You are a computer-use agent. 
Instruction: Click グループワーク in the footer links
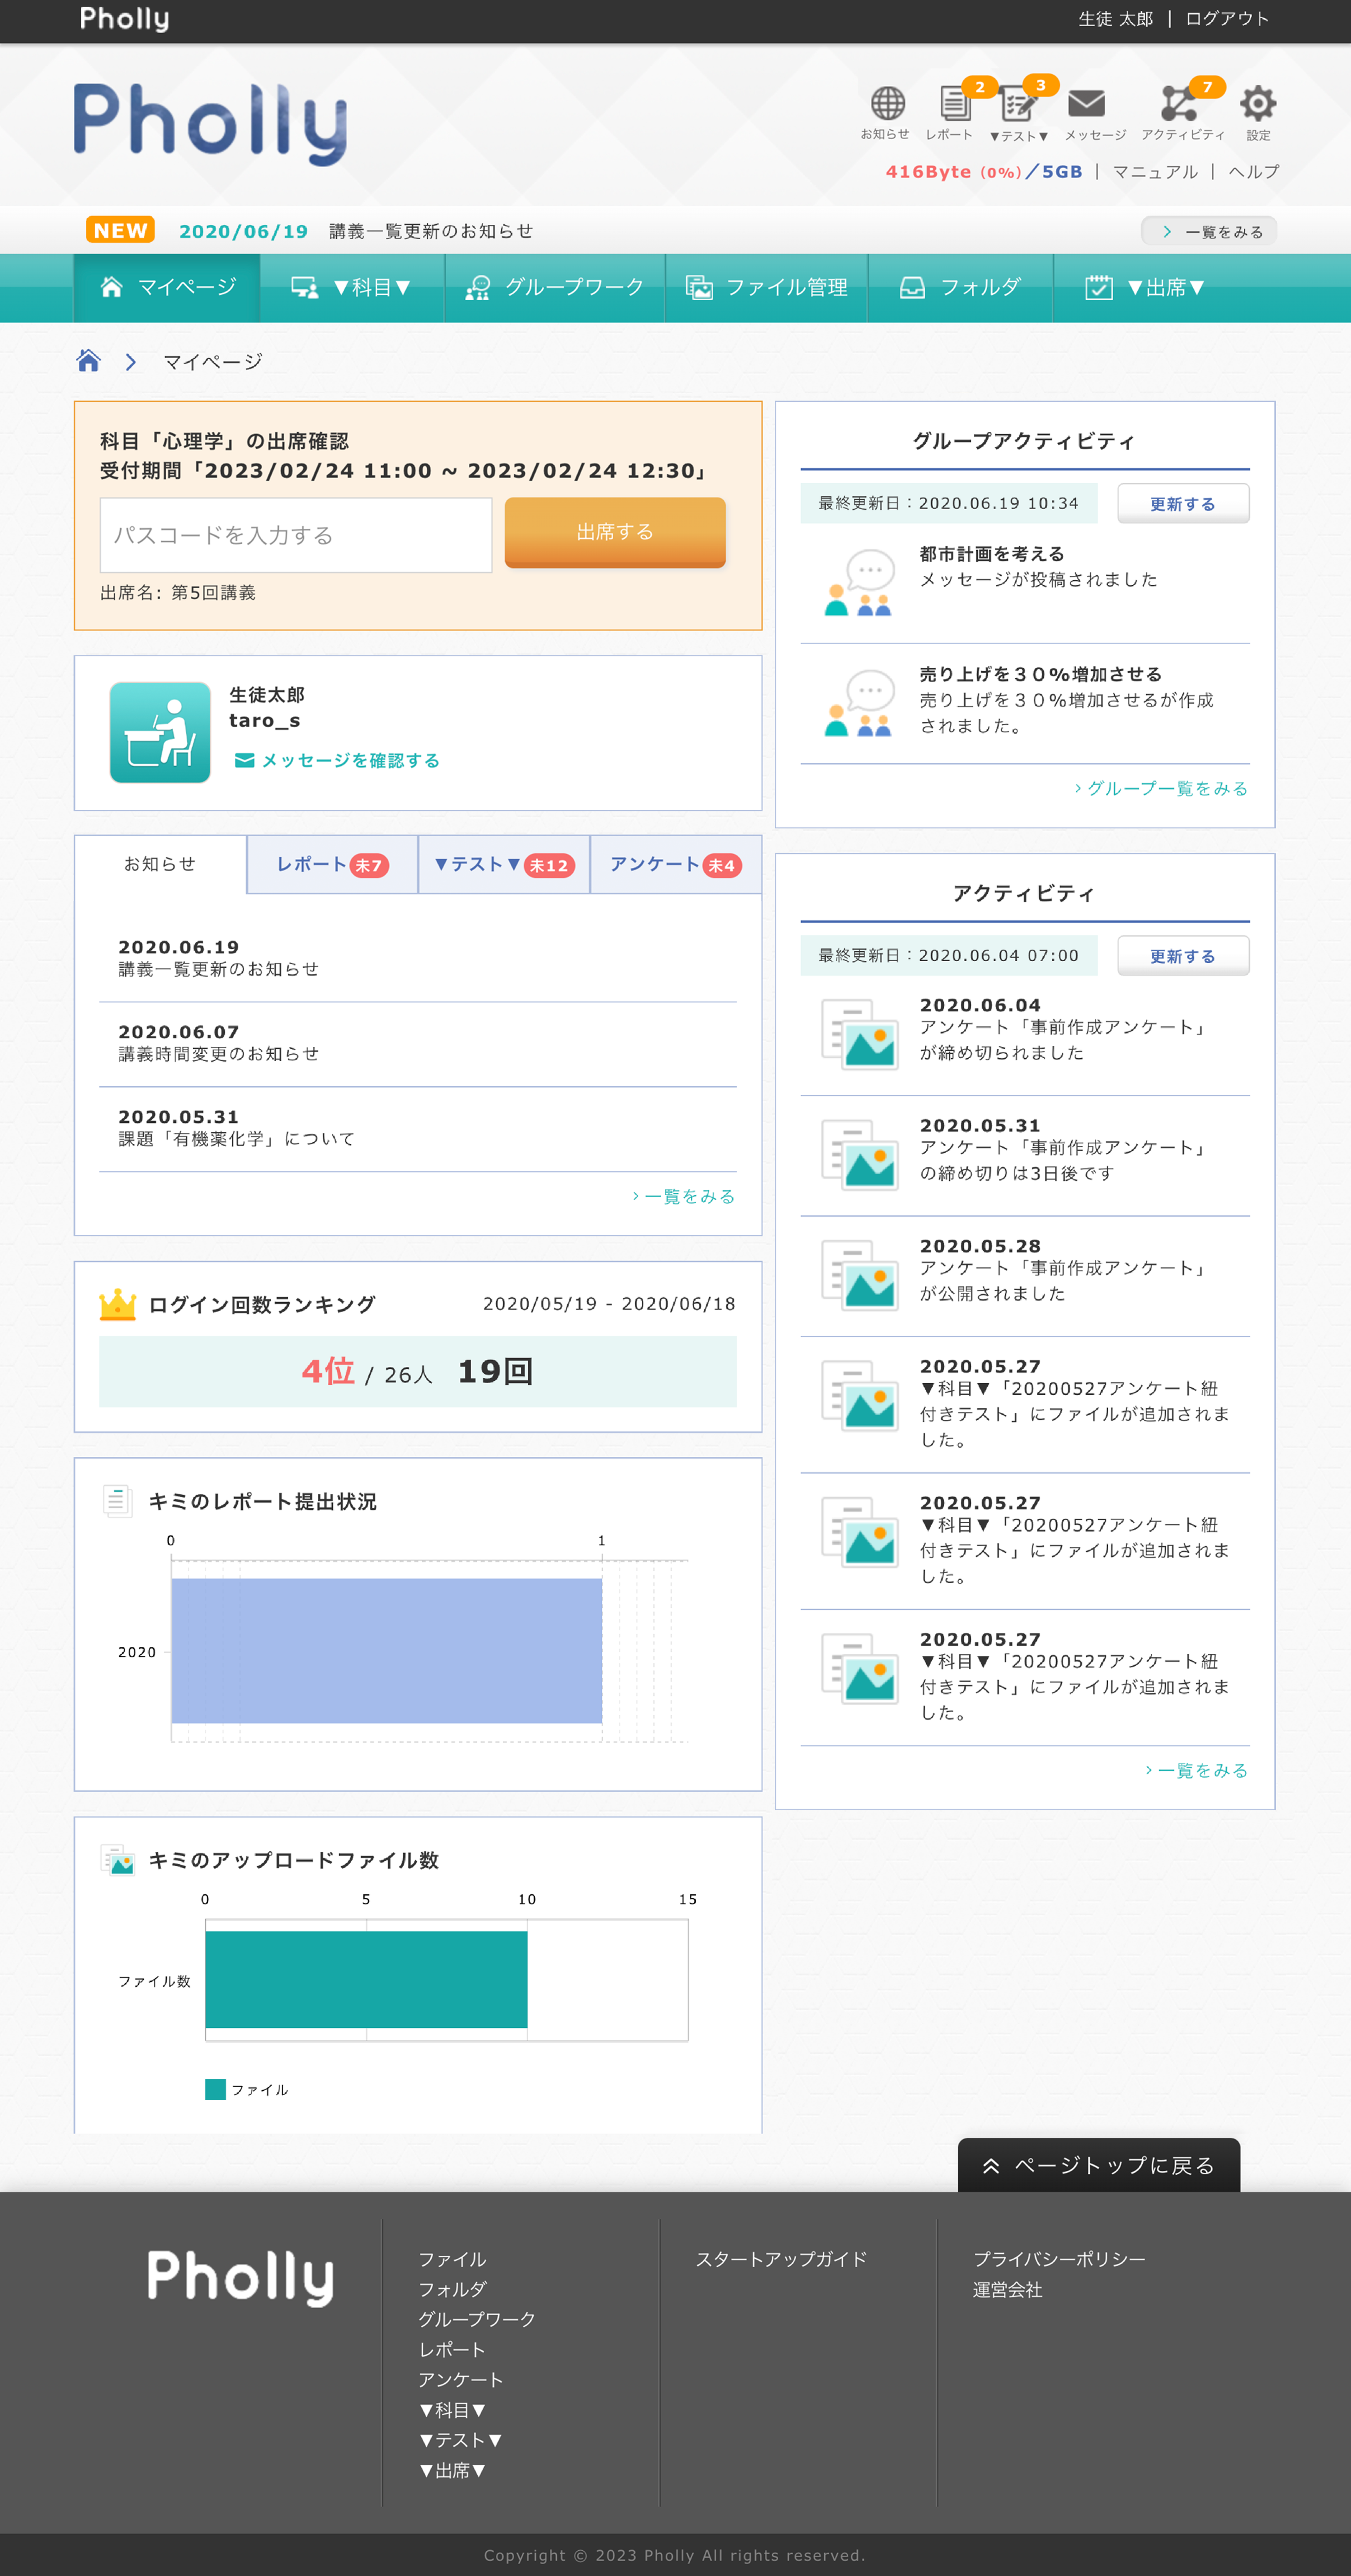(477, 2319)
